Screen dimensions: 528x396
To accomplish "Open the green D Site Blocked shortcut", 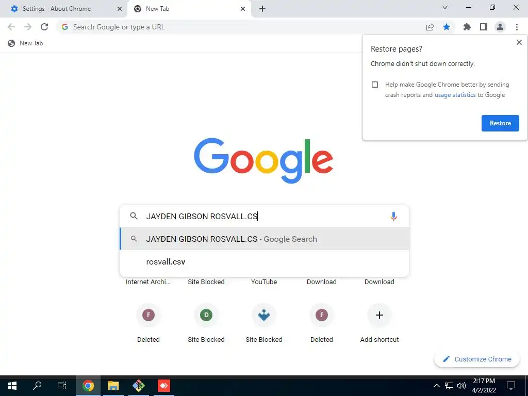I will click(x=206, y=315).
